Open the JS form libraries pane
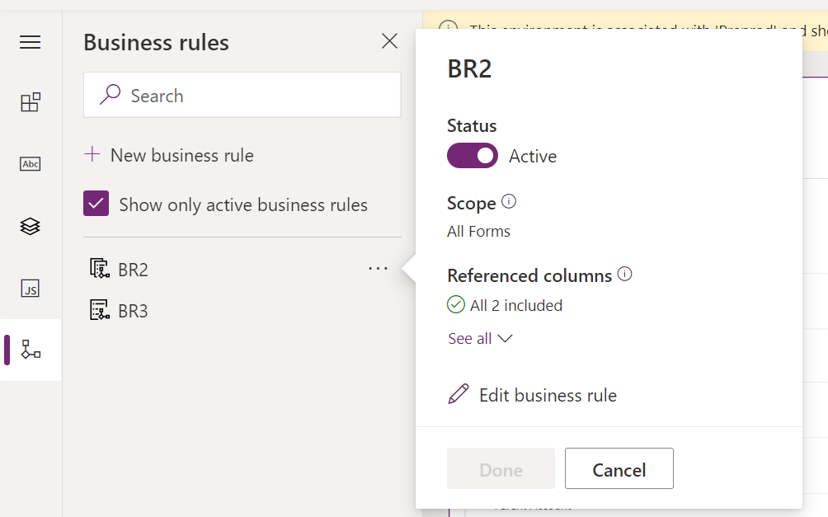 coord(30,289)
